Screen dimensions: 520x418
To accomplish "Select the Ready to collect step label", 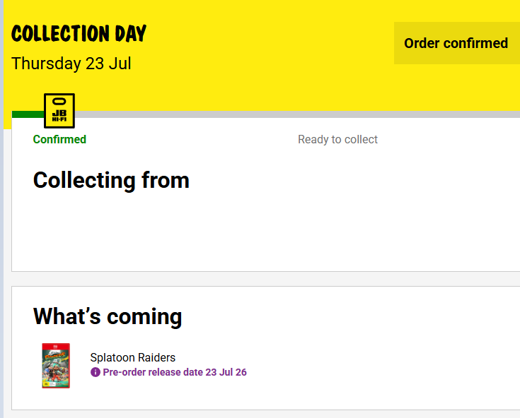I will coord(337,139).
